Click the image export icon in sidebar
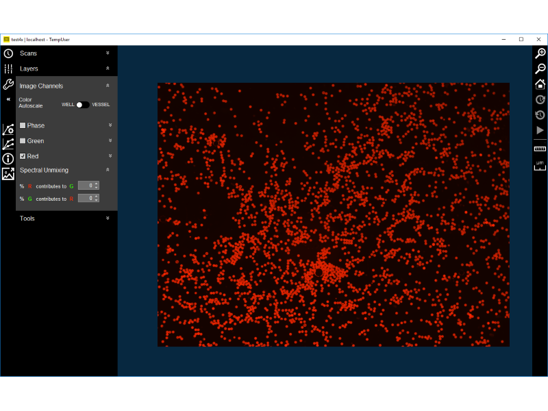 tap(8, 174)
